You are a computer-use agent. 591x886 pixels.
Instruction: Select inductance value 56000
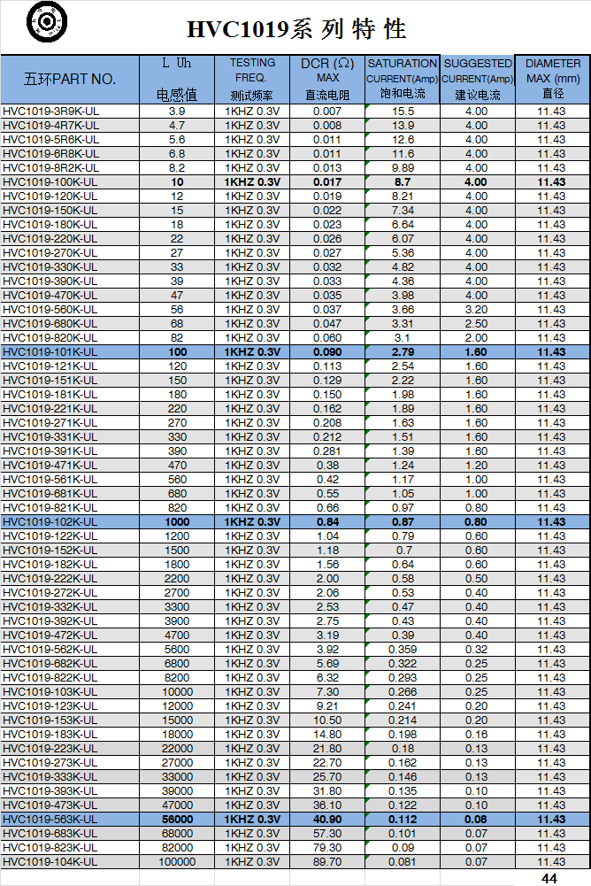[x=177, y=820]
